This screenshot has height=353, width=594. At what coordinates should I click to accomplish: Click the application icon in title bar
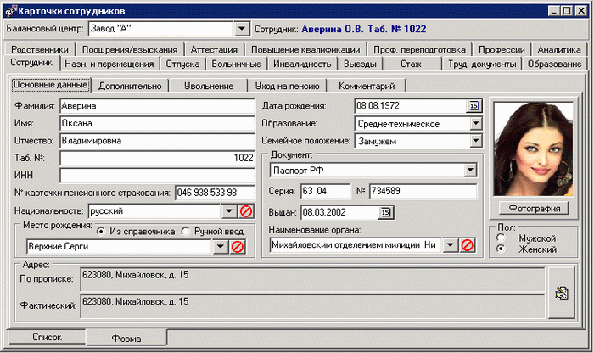(x=10, y=11)
